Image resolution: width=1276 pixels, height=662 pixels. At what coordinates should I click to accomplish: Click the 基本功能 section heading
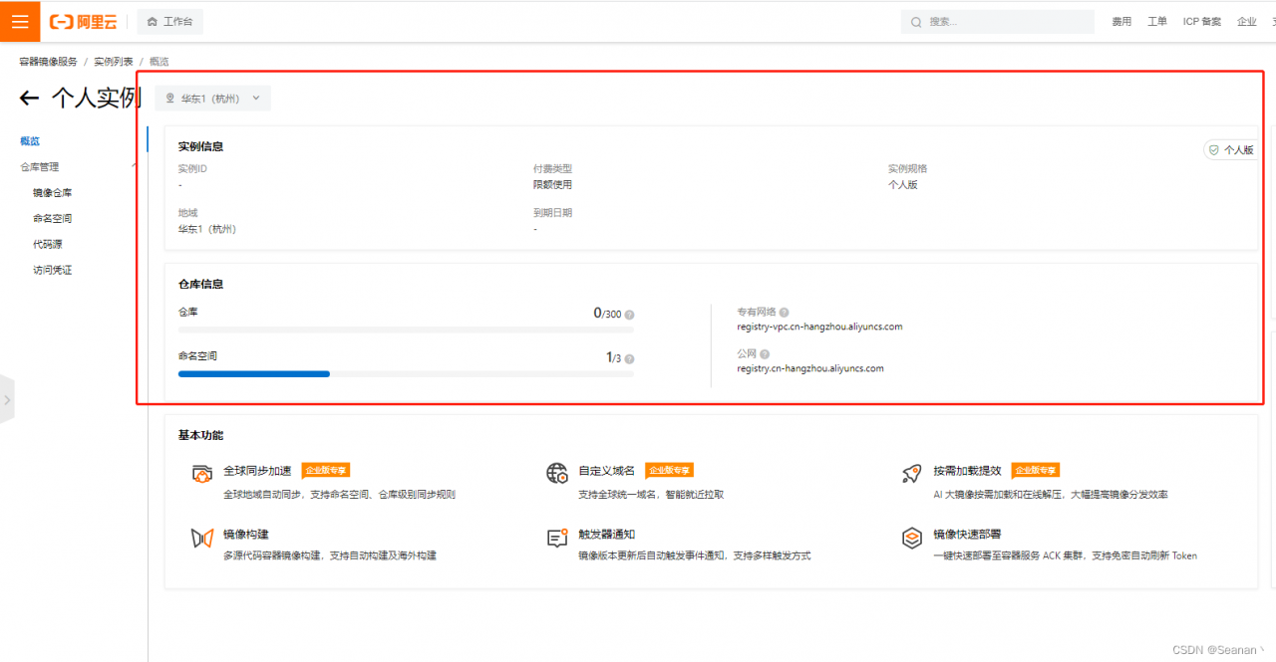[x=200, y=435]
